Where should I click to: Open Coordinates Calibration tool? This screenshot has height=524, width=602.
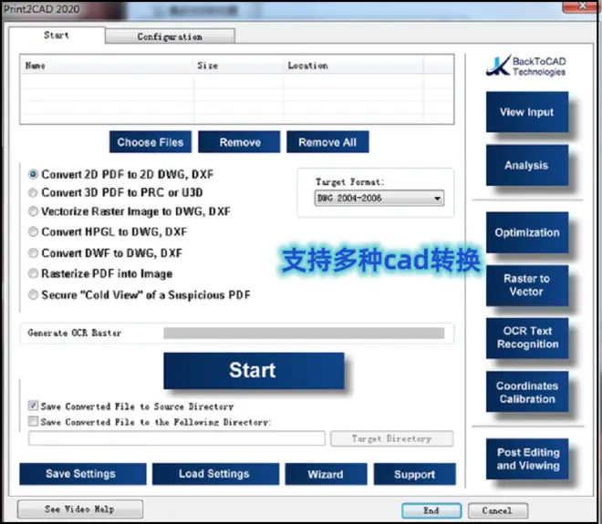coord(526,392)
